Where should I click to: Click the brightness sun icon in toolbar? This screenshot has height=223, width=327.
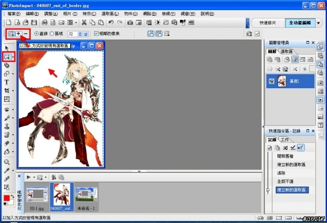point(157,22)
